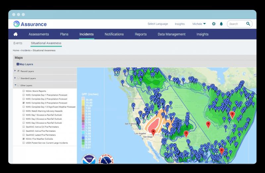Open the Incidents menu
The height and width of the screenshot is (173, 265).
coord(86,34)
